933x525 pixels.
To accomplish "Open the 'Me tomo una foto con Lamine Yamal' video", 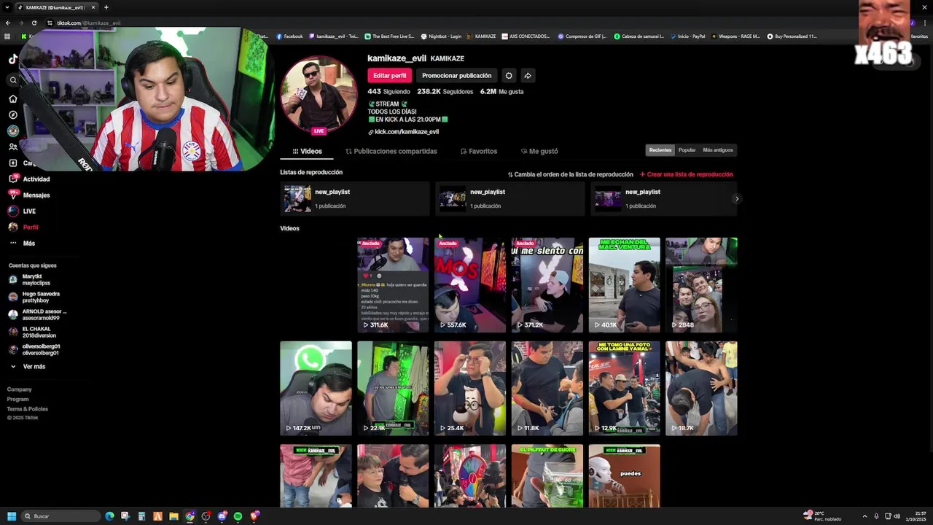I will [625, 389].
